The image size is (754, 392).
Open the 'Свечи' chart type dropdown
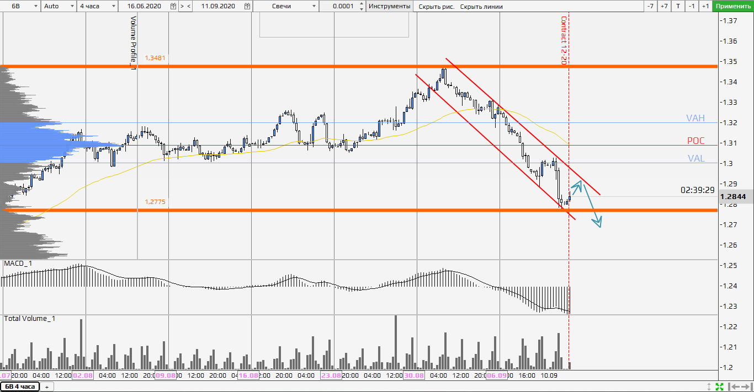pos(315,7)
